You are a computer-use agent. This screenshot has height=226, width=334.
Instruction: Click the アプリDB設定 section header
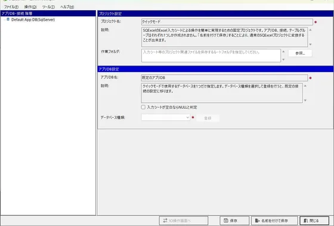coord(215,69)
